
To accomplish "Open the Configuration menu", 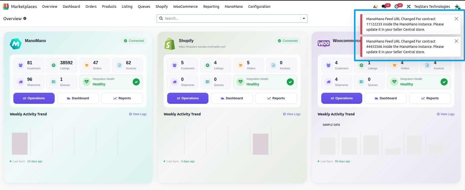I will (x=259, y=7).
